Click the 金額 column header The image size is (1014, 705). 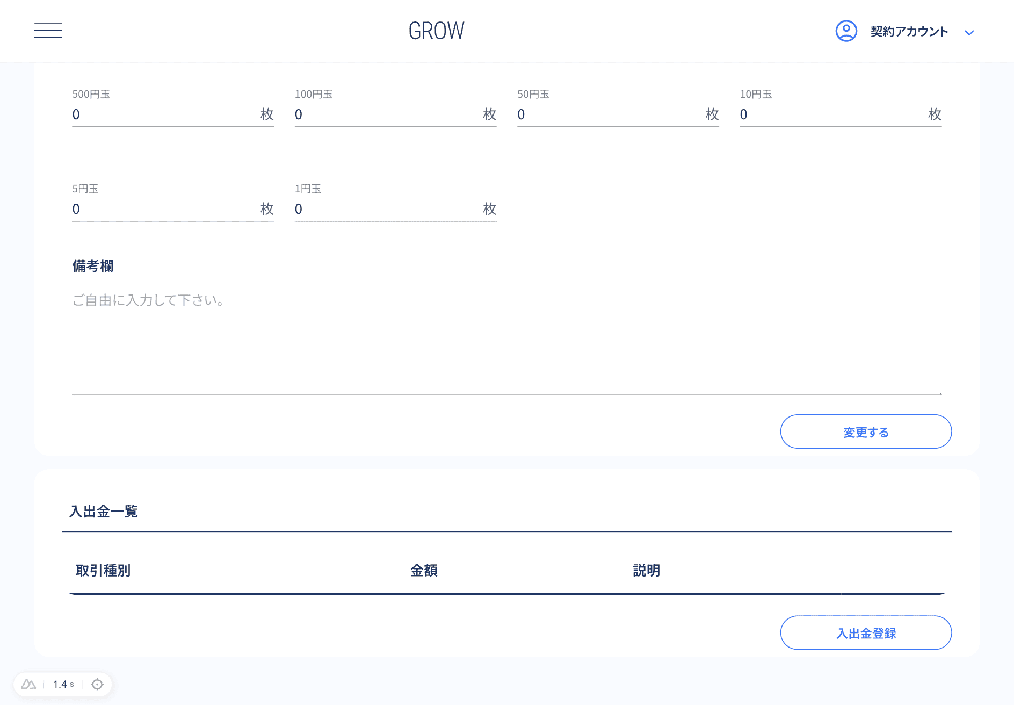tap(424, 570)
